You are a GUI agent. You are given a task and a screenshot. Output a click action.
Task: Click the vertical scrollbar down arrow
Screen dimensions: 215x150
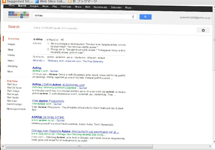pos(214,142)
